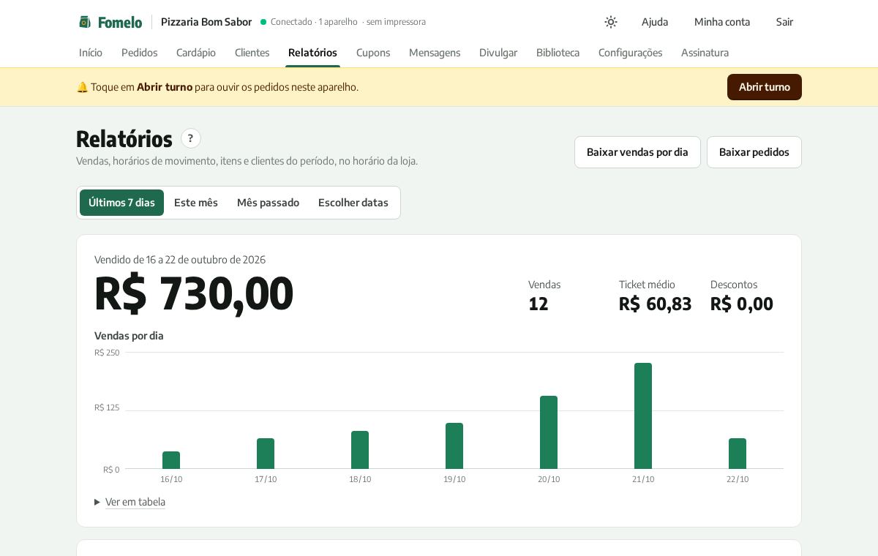Open the help question mark next to Relatórios

191,138
